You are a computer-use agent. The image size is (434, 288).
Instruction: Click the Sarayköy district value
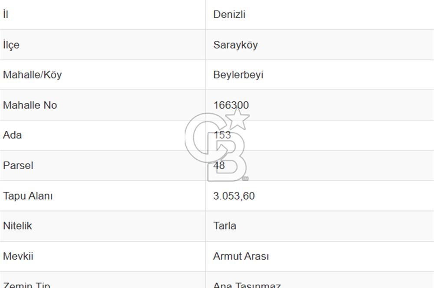236,45
